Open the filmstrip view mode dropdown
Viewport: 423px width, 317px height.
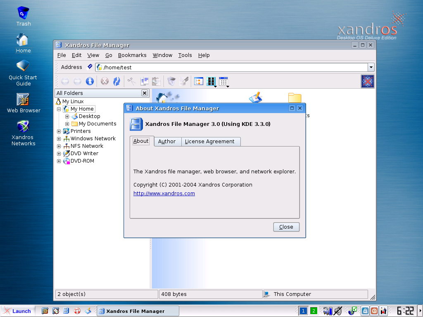(211, 82)
